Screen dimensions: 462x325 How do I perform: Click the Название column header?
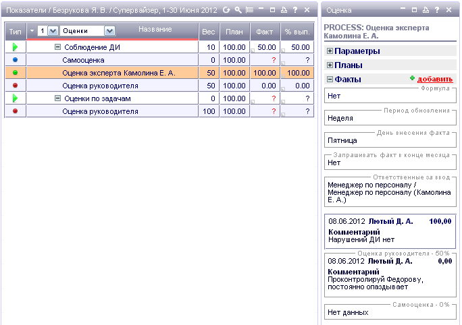(x=155, y=29)
